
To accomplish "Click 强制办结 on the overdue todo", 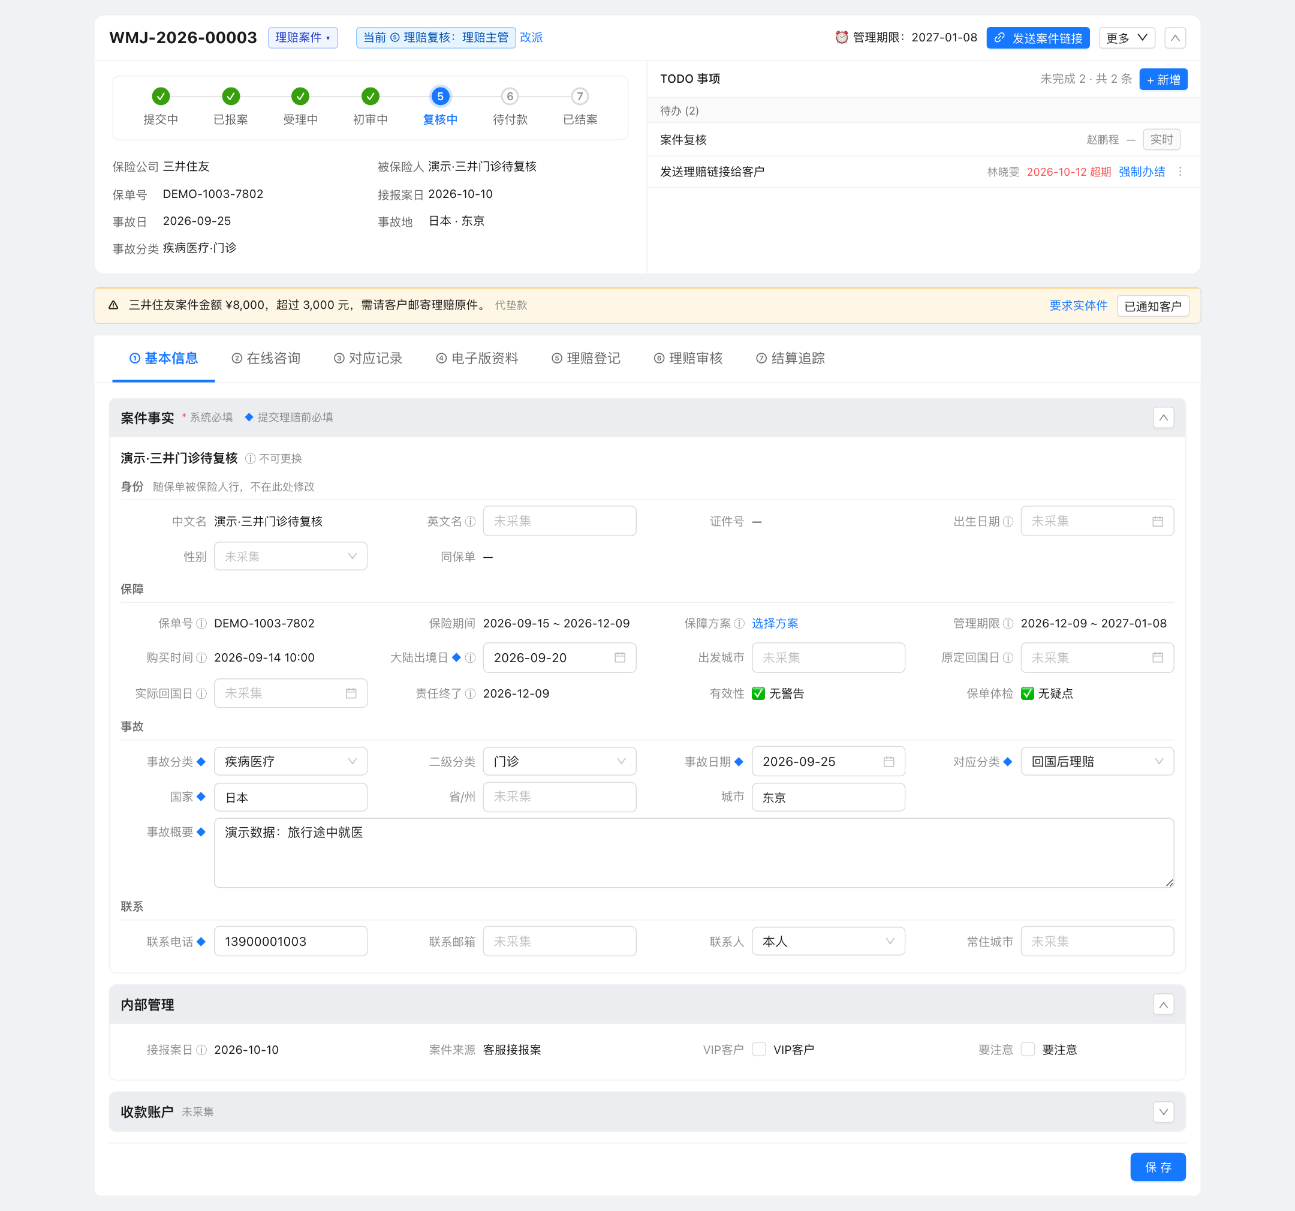I will tap(1142, 172).
